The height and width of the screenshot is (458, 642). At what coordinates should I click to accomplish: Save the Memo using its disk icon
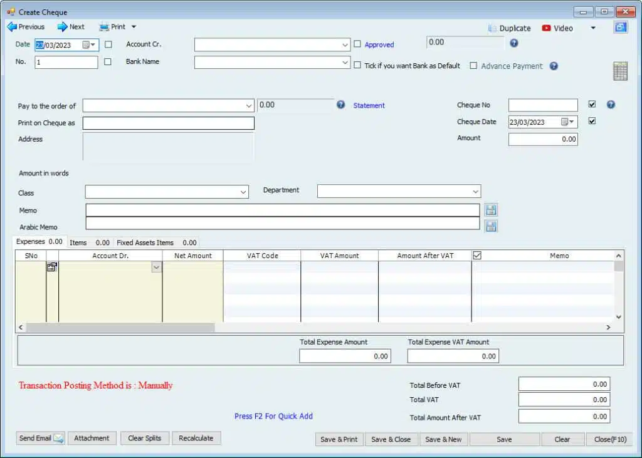[491, 210]
